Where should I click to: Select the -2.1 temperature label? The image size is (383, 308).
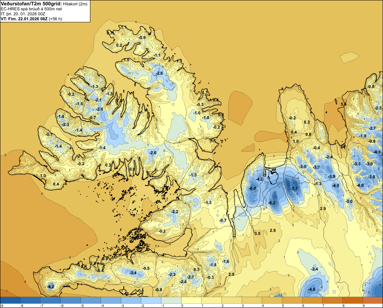[x=98, y=100]
